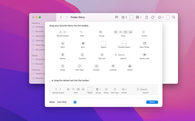Click the column view icon in the default set

click(x=78, y=89)
